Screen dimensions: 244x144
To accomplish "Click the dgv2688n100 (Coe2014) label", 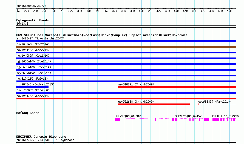I will click(x=34, y=61).
